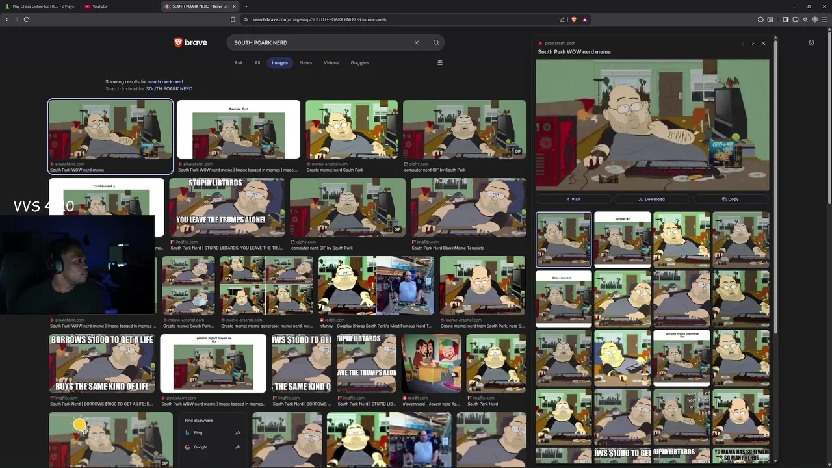Share this page via address bar icon
The height and width of the screenshot is (468, 832).
coord(562,19)
